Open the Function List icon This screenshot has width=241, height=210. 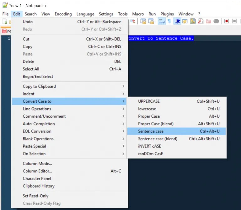(x=201, y=21)
